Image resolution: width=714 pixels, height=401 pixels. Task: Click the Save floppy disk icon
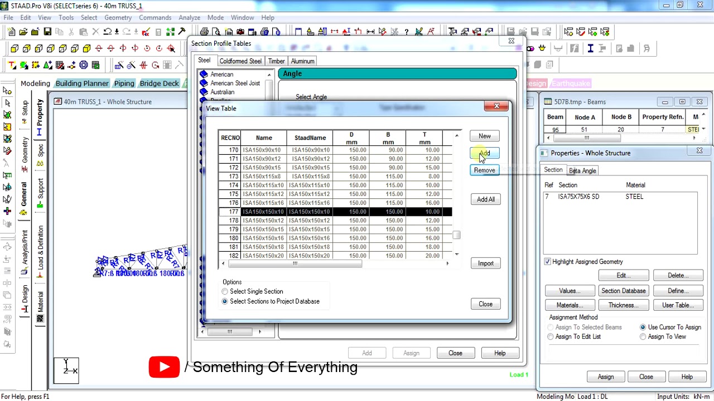click(47, 32)
